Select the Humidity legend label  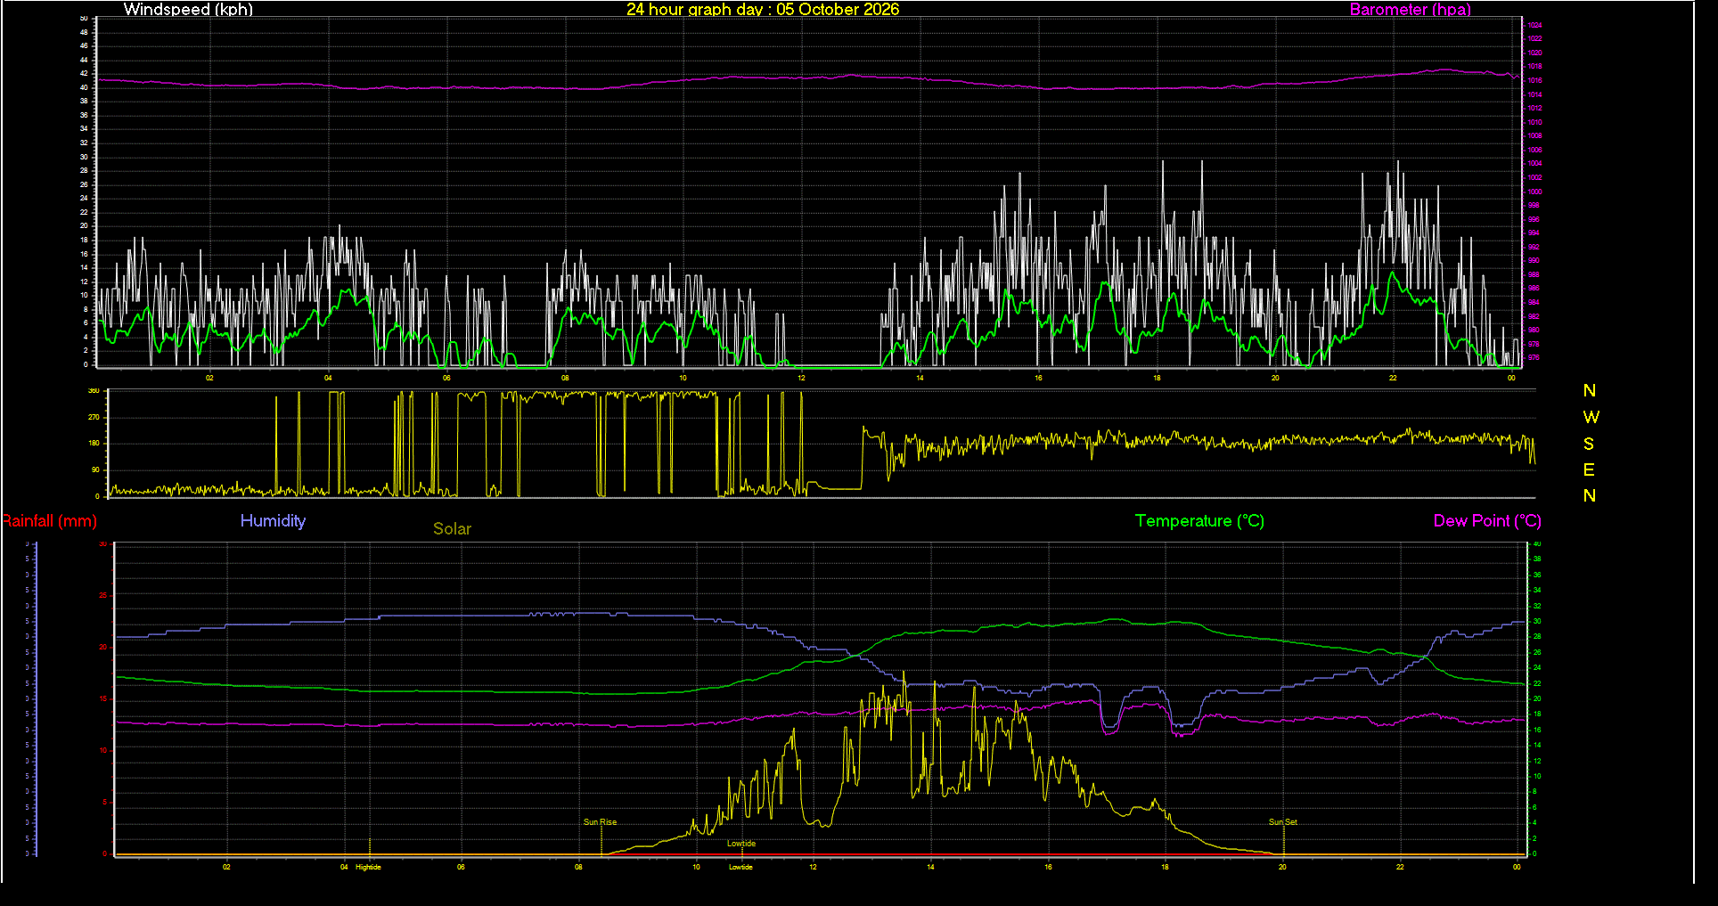coord(273,521)
